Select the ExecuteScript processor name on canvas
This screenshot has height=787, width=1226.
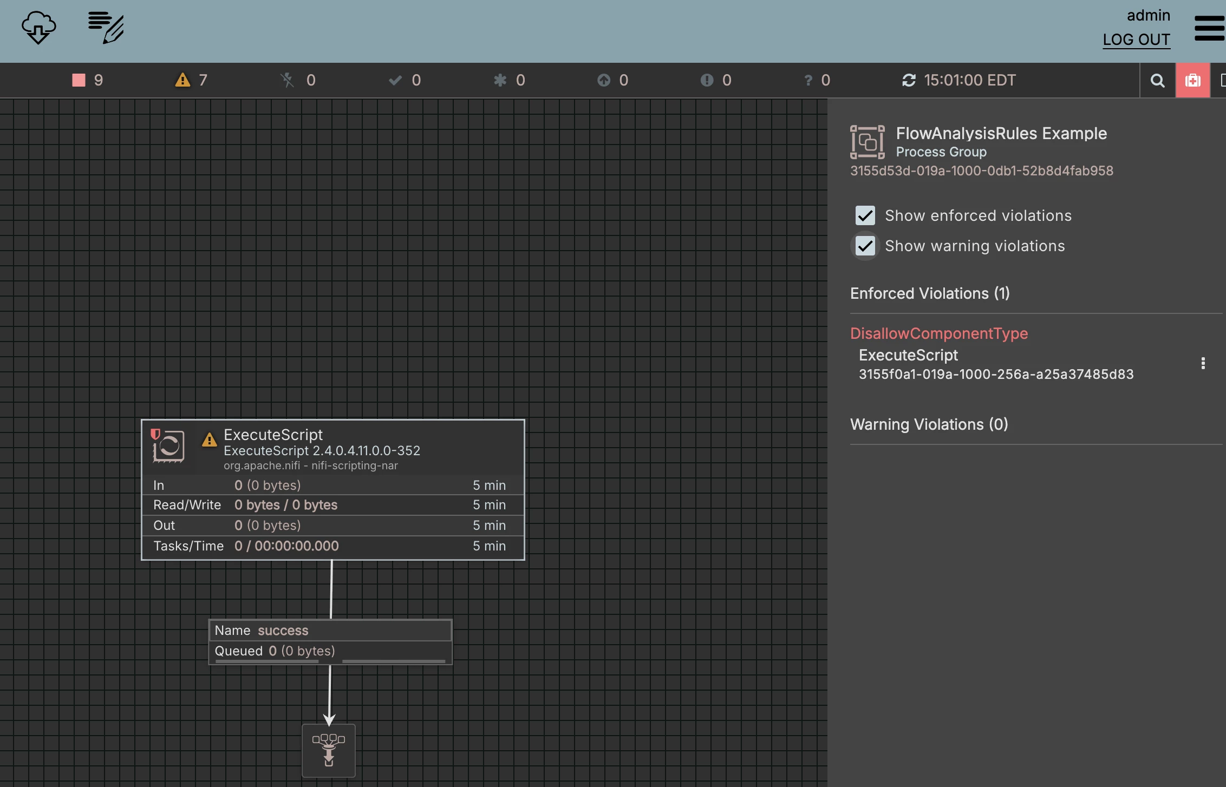tap(273, 434)
